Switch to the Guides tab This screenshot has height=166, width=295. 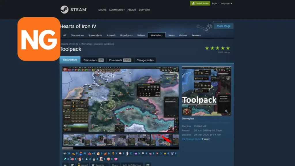[x=183, y=35]
